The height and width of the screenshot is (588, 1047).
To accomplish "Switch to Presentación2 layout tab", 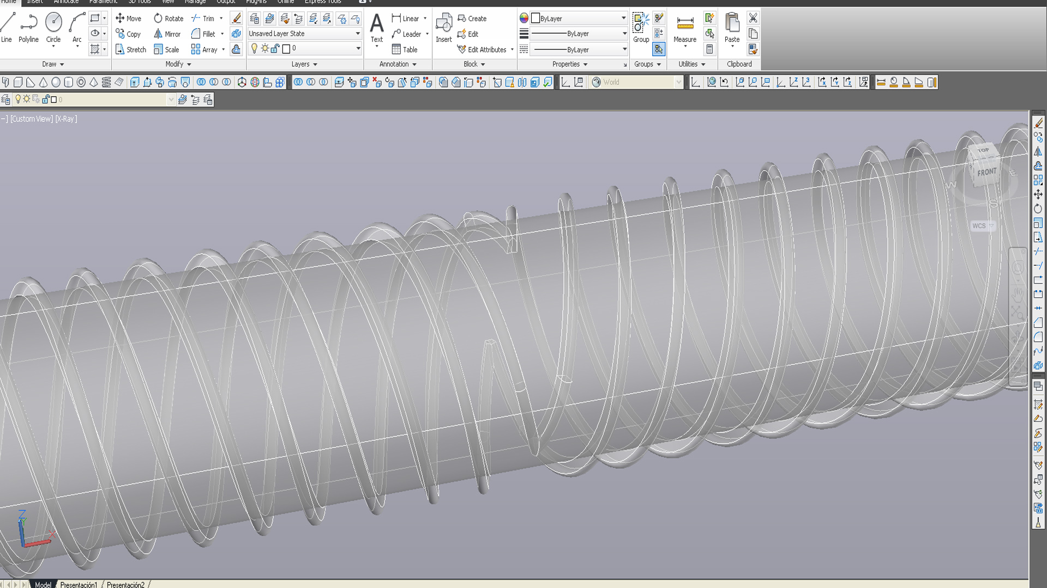I will pyautogui.click(x=125, y=584).
